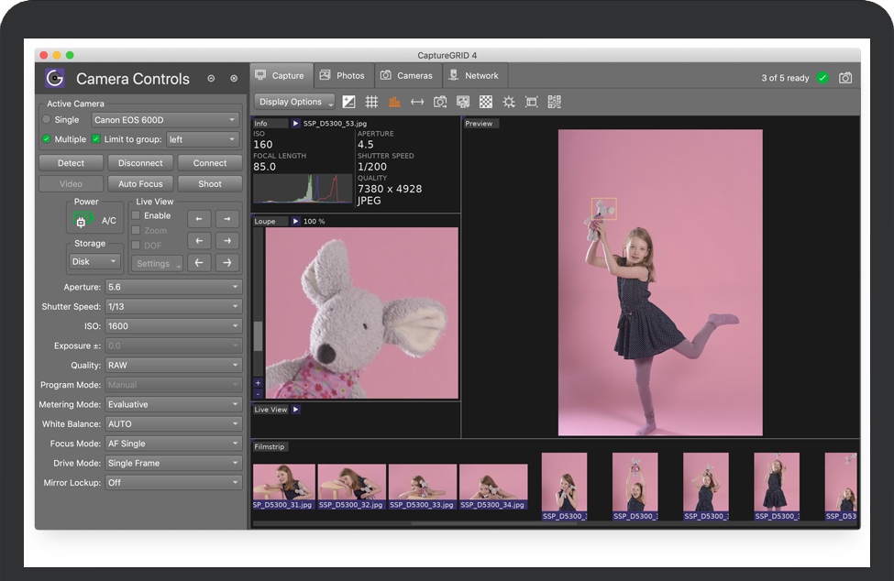Click the orange histogram toolbar icon
Viewport: 894px width, 581px height.
pyautogui.click(x=394, y=102)
